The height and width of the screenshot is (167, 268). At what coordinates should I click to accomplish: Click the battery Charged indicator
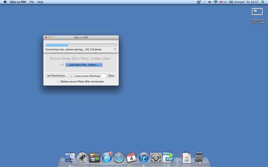pos(237,2)
